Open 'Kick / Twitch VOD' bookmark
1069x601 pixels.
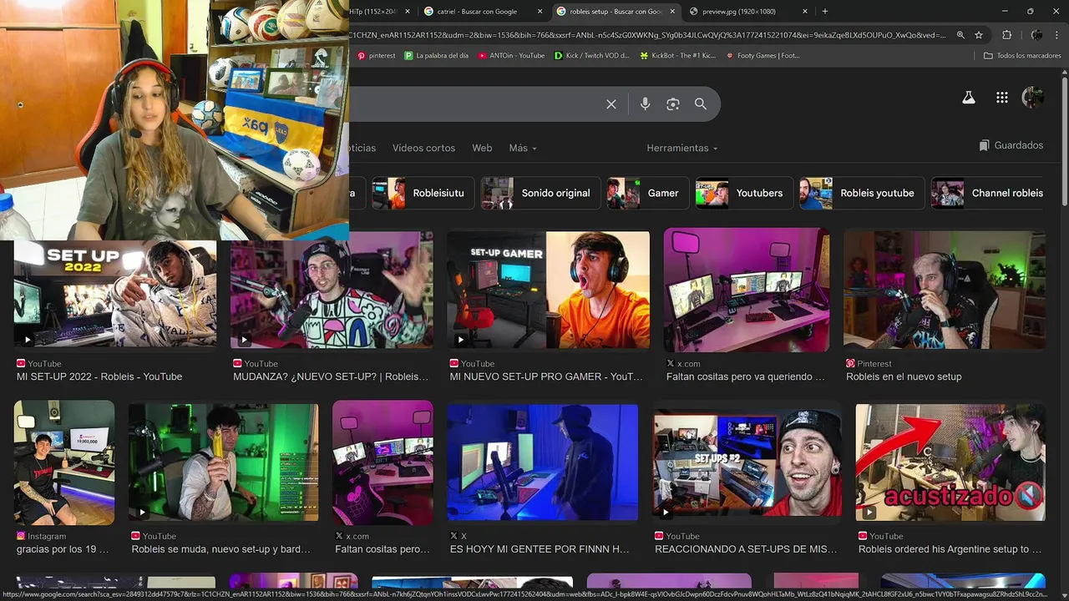(x=592, y=56)
